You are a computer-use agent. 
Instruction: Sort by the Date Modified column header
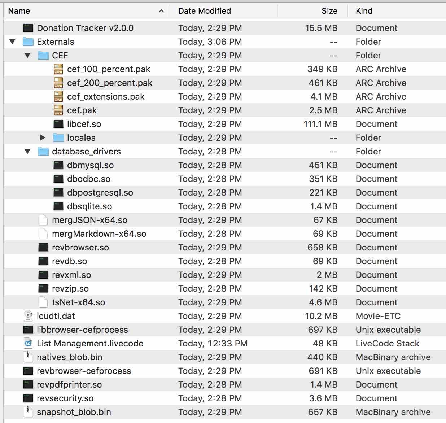[204, 11]
